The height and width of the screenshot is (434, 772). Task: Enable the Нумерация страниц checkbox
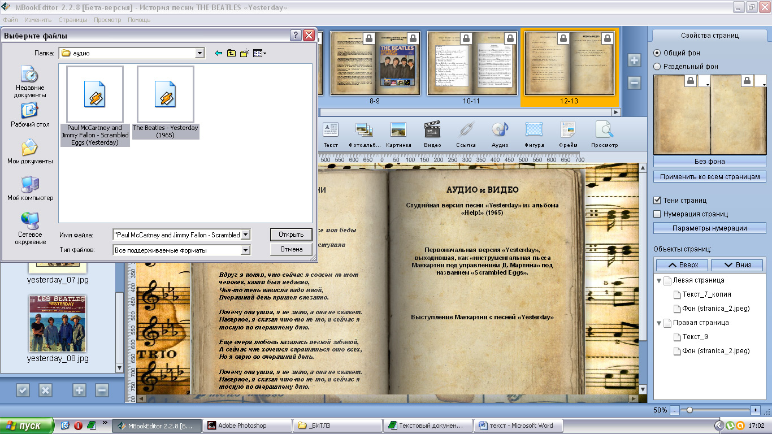[657, 214]
